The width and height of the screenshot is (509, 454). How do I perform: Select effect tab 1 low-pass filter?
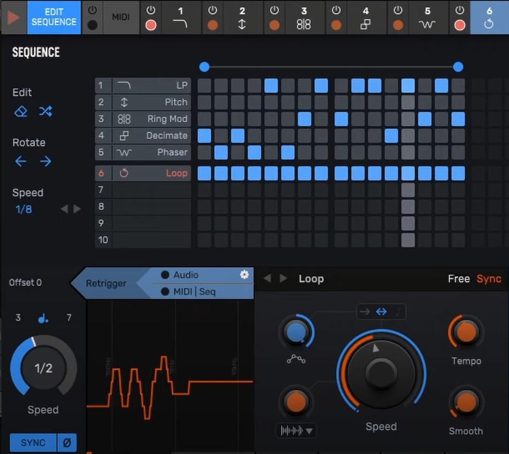180,18
